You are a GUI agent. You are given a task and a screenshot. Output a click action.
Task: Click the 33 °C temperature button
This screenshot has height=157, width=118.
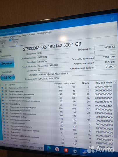click(x=8, y=77)
